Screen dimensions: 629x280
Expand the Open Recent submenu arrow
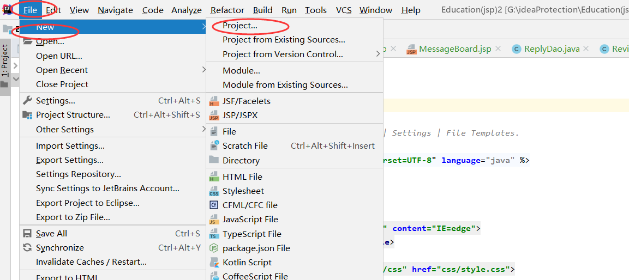point(204,70)
